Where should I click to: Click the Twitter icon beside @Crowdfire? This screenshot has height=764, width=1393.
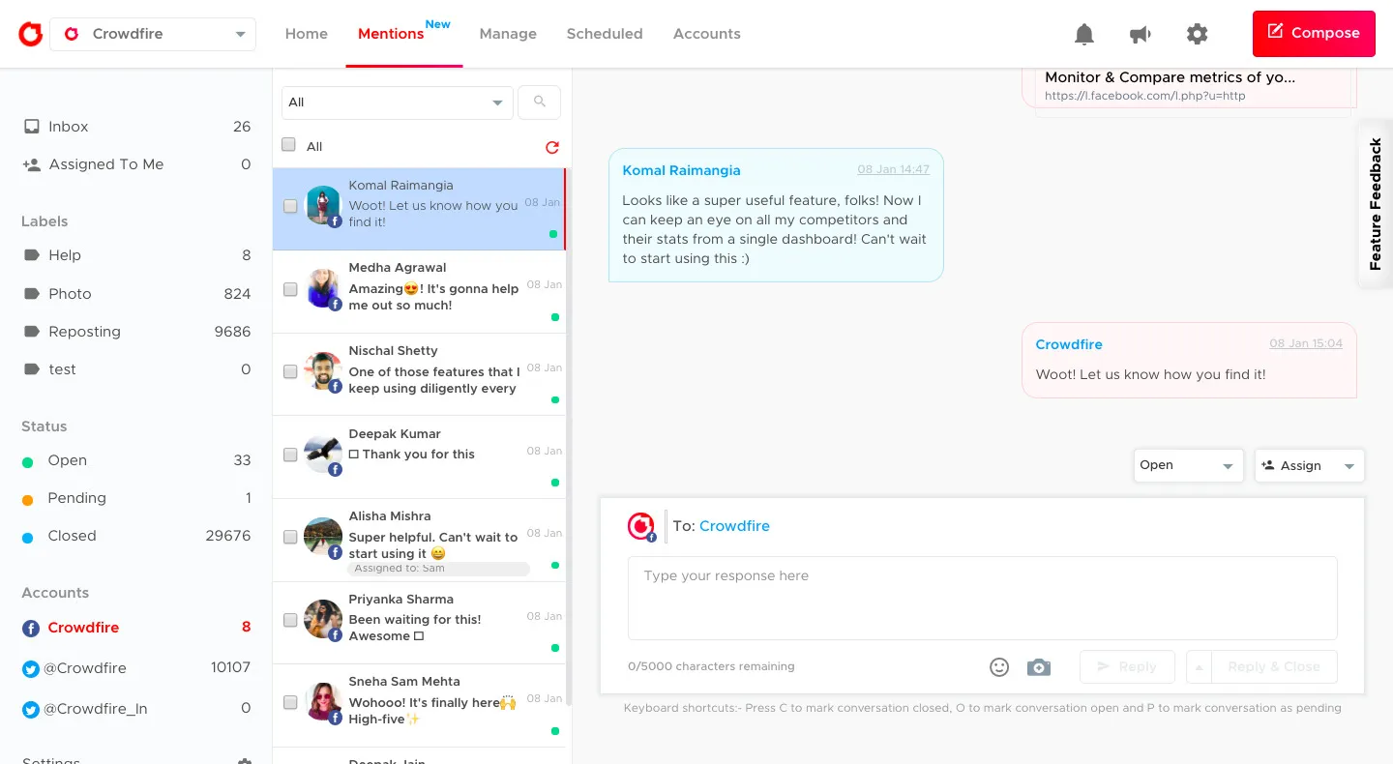[x=31, y=669]
